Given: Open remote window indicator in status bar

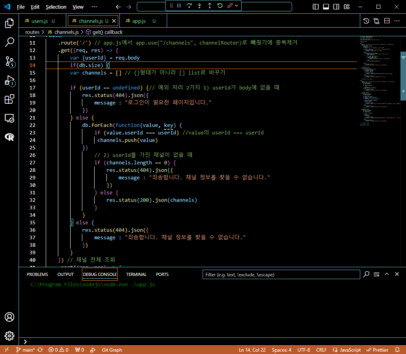Looking at the screenshot, I should pyautogui.click(x=6, y=350).
